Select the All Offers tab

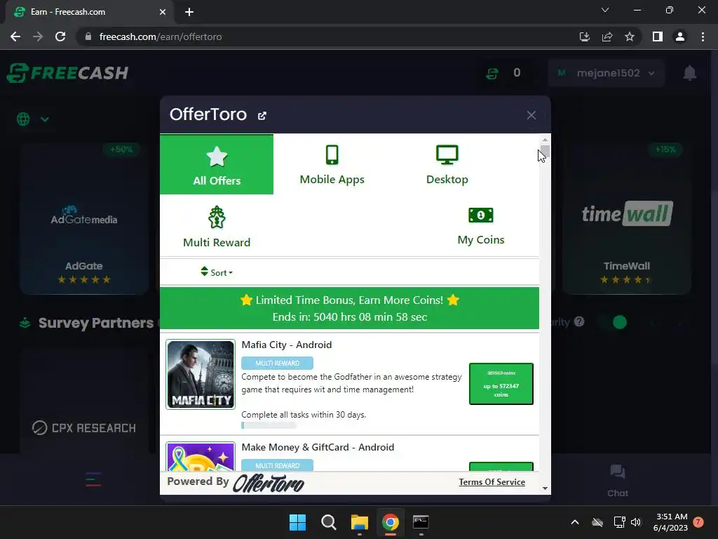[x=217, y=164]
